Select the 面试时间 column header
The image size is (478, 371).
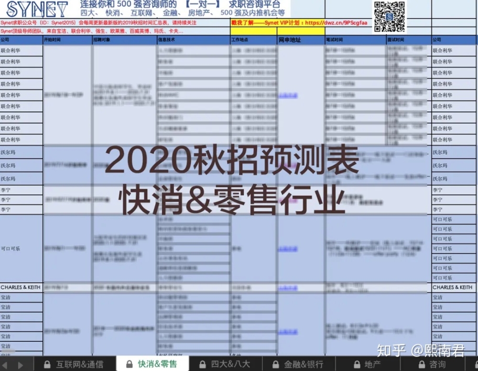click(x=409, y=40)
